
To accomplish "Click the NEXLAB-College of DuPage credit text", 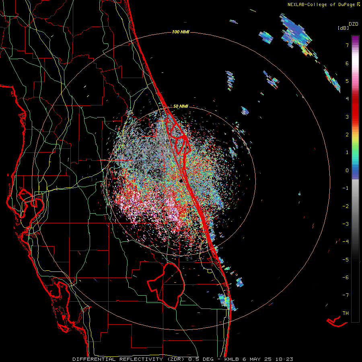I will (324, 4).
